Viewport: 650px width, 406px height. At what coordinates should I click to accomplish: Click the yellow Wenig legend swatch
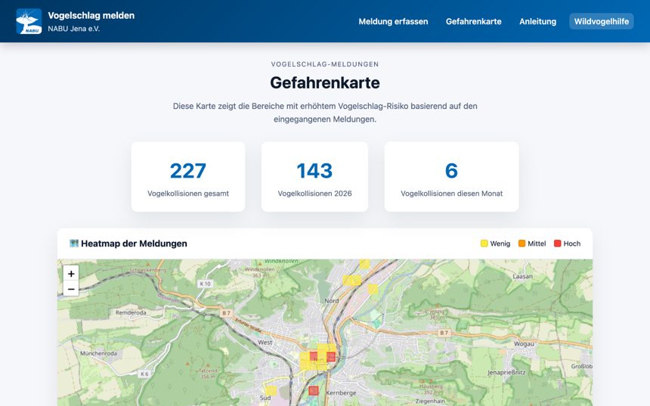484,243
